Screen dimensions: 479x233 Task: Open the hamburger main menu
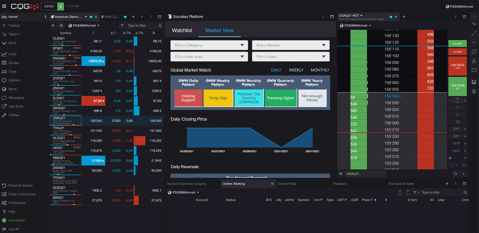click(4, 6)
